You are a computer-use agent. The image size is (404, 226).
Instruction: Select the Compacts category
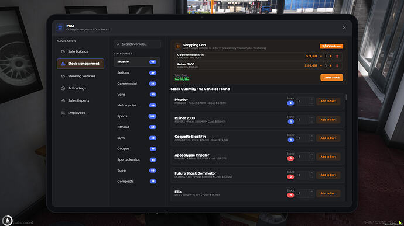tap(137, 182)
